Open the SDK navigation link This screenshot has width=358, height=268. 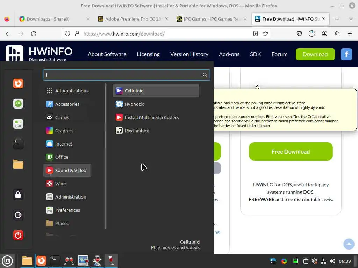click(255, 54)
